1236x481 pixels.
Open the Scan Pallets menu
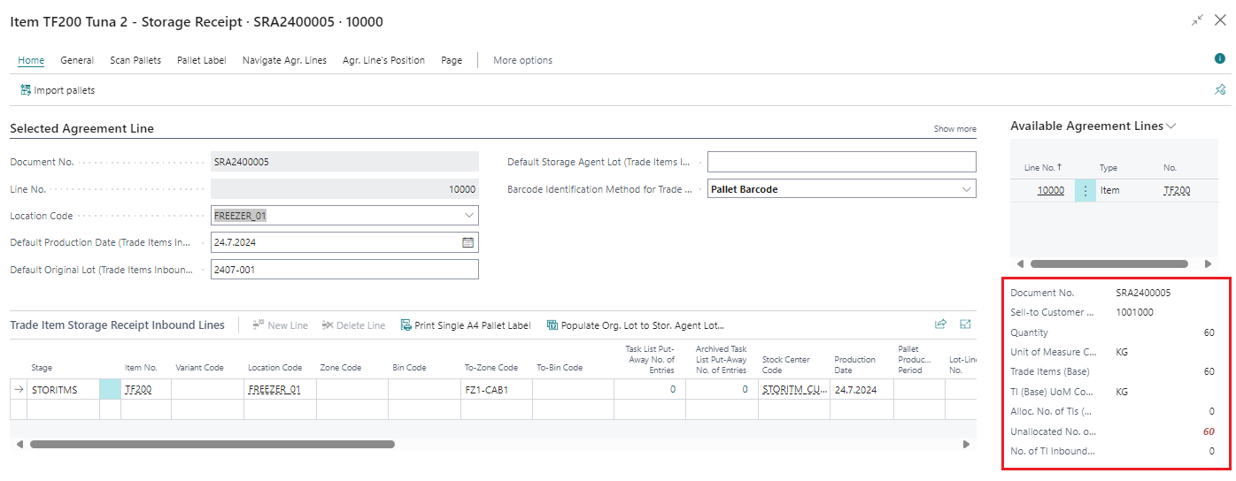(x=135, y=60)
